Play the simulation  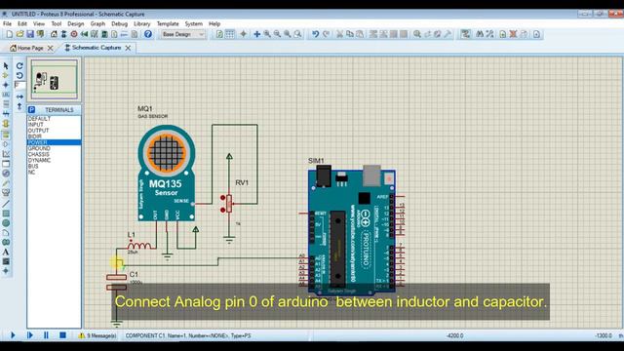[x=13, y=335]
